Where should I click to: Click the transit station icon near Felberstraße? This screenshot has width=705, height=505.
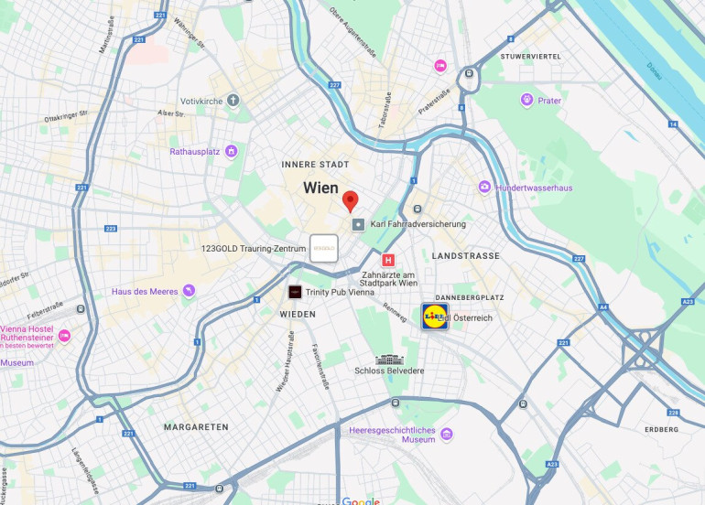81,309
